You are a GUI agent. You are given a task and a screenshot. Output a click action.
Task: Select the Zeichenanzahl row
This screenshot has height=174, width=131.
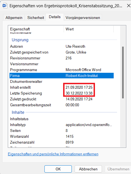coord(61,142)
